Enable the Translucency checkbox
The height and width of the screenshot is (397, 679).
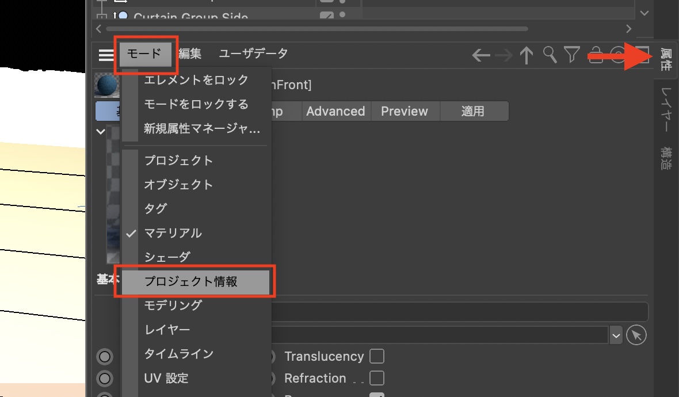377,357
